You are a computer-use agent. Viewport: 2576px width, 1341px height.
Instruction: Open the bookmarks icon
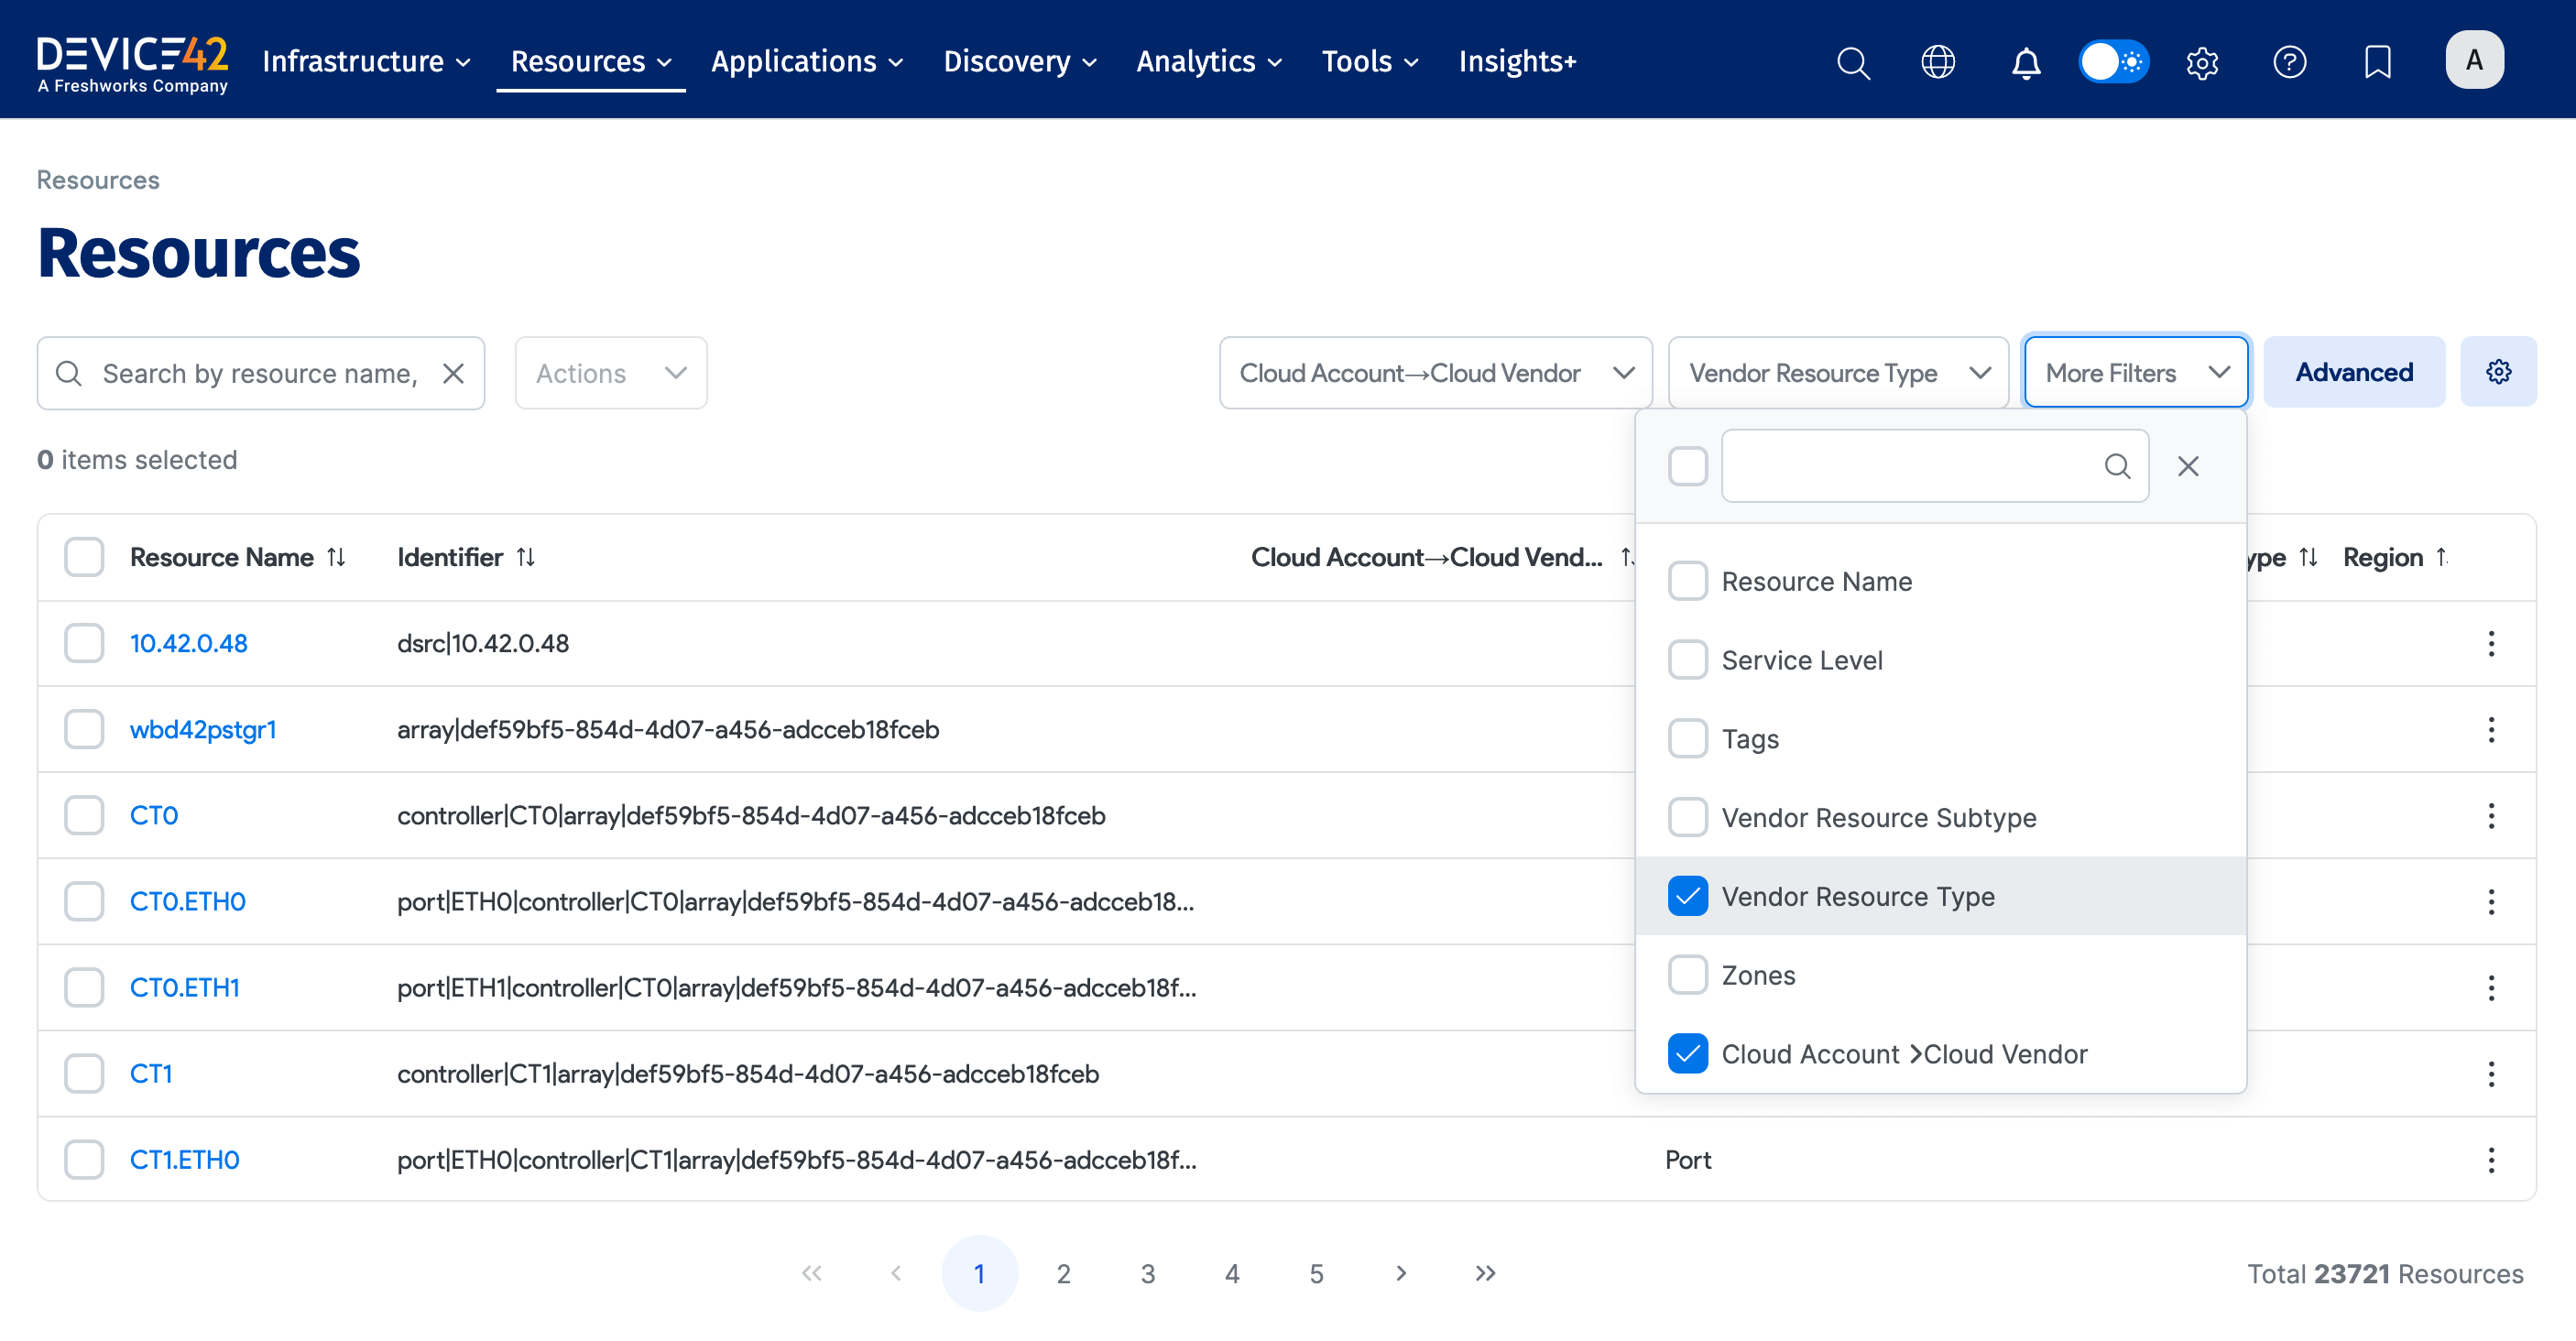click(x=2377, y=62)
